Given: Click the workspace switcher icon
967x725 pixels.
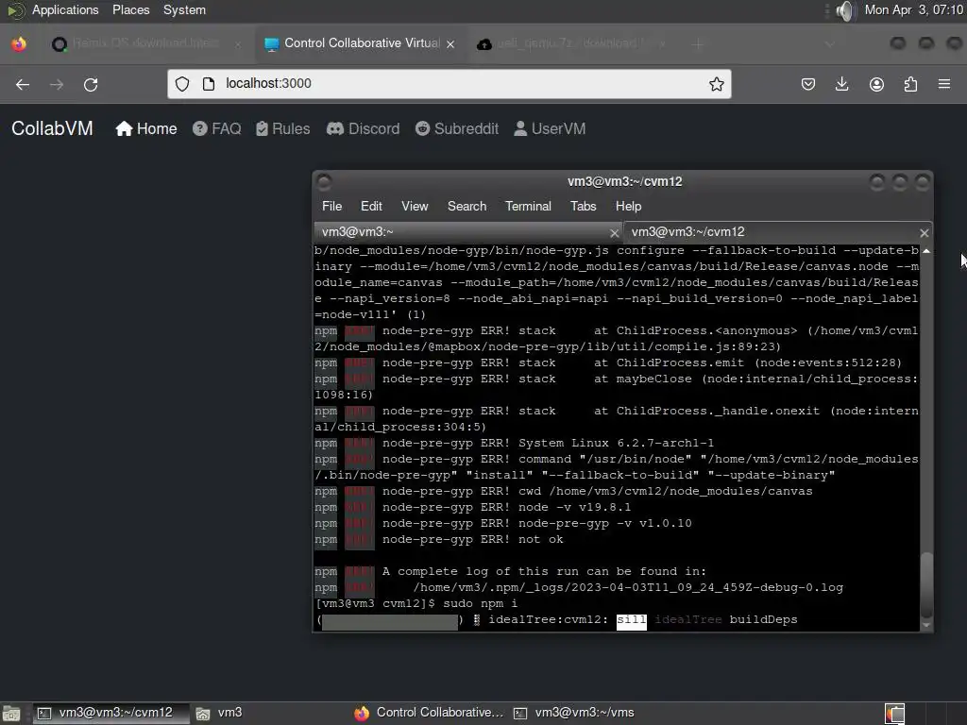Looking at the screenshot, I should point(895,714).
